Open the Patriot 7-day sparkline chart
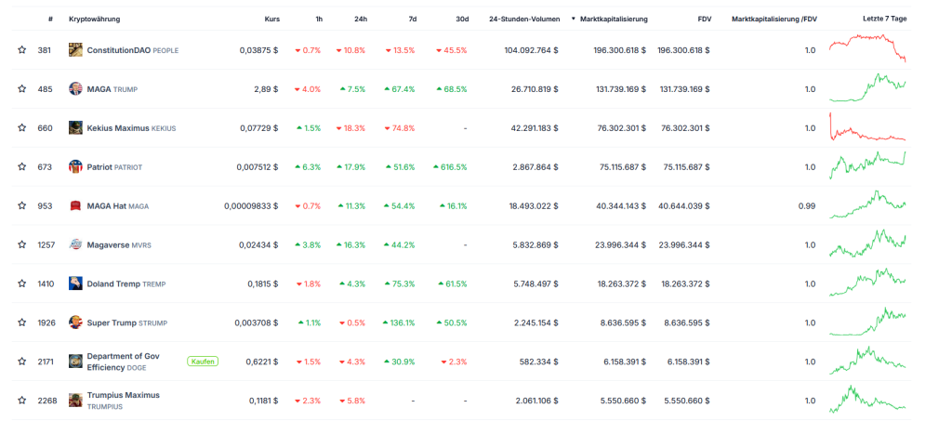The width and height of the screenshot is (952, 421). (867, 165)
